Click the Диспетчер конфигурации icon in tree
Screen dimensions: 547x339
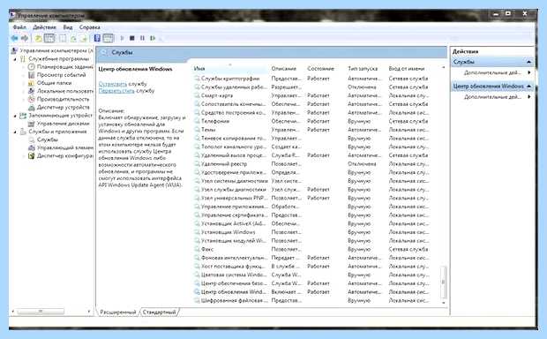coord(32,155)
